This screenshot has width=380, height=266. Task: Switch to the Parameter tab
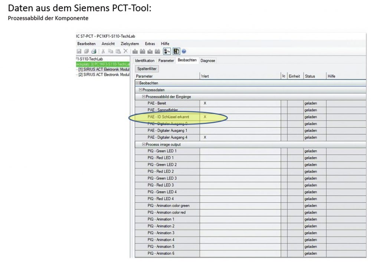[166, 61]
